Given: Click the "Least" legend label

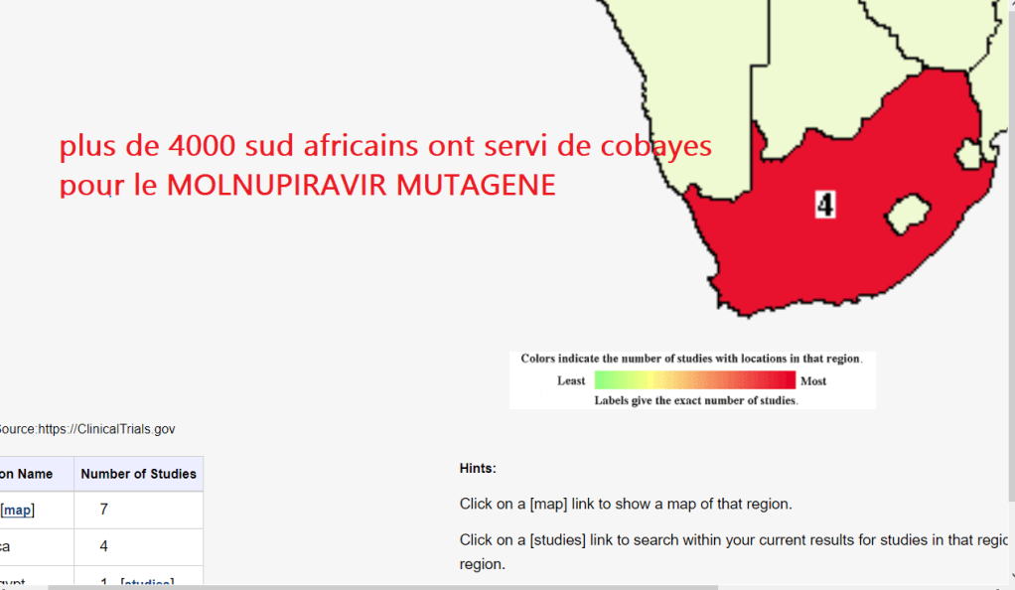Looking at the screenshot, I should [571, 380].
